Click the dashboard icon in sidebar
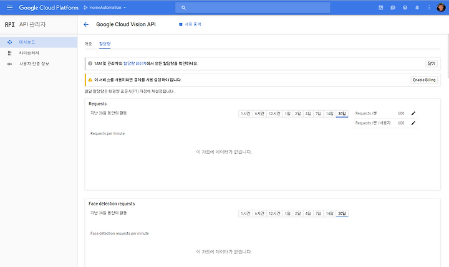This screenshot has height=267, width=449. click(10, 42)
